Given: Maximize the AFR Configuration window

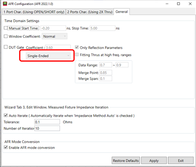Looking at the screenshot, I should pos(178,4).
